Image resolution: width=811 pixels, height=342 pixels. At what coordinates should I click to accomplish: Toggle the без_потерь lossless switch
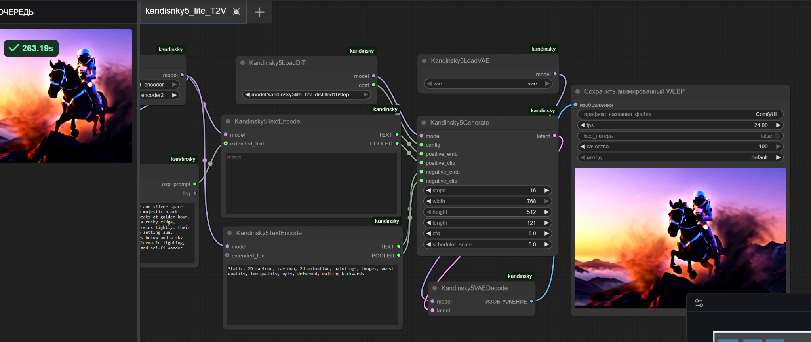[776, 136]
